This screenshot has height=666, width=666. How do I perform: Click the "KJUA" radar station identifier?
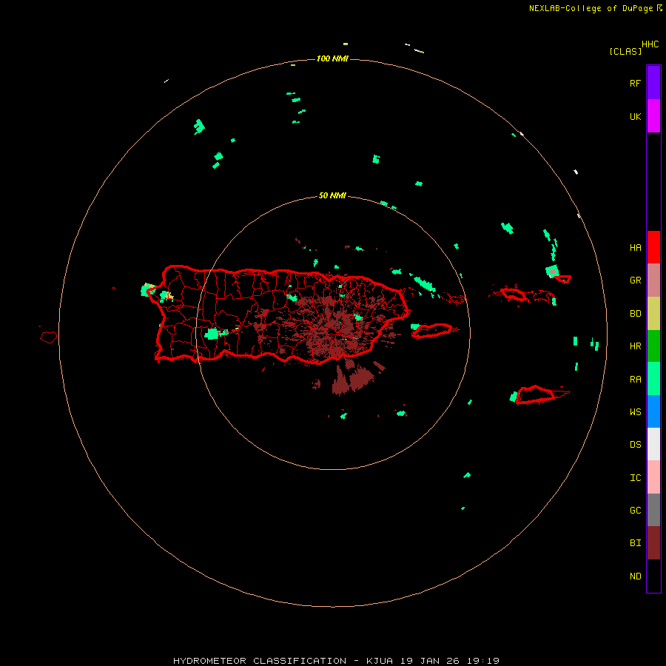tap(380, 661)
